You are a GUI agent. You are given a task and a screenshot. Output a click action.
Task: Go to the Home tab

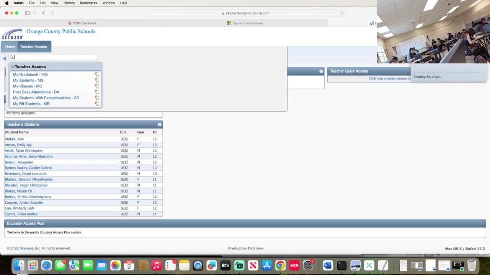10,47
